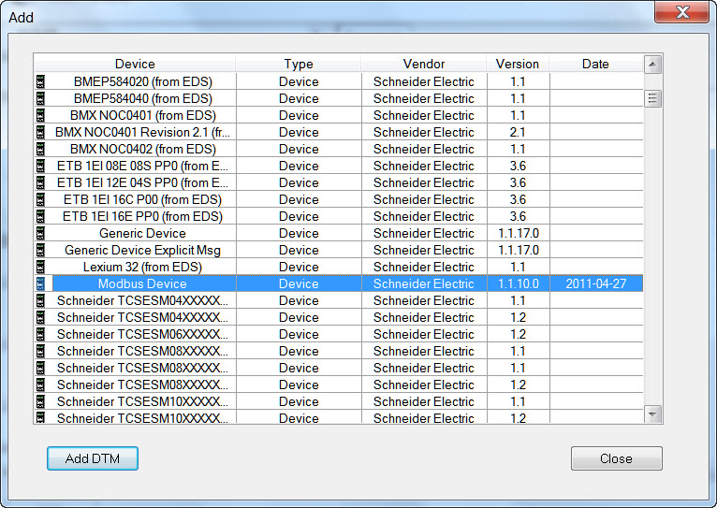The image size is (717, 508).
Task: Select the Schneider TCSESM06XXXXX device name
Action: coord(142,334)
